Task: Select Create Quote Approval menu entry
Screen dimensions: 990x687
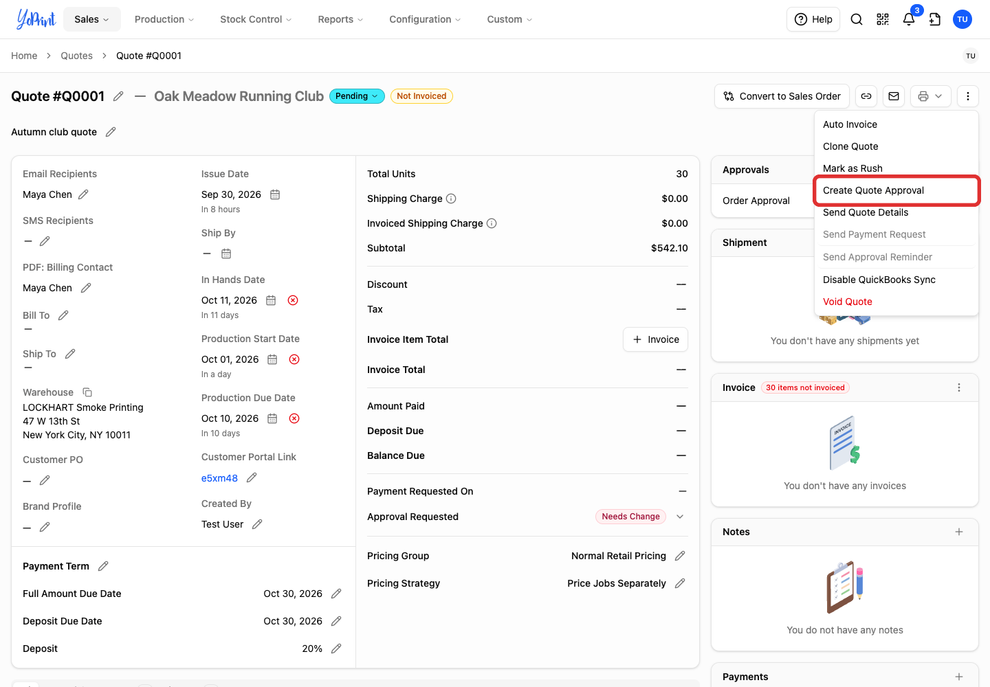Action: coord(896,190)
